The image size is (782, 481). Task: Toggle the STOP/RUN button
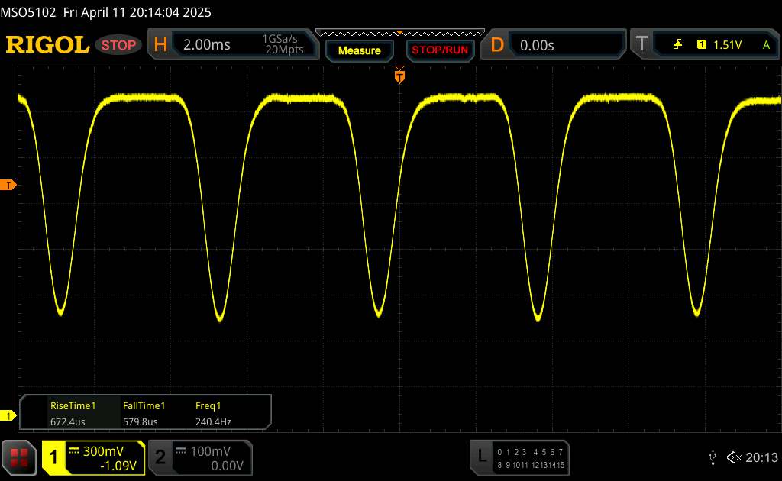tap(440, 50)
